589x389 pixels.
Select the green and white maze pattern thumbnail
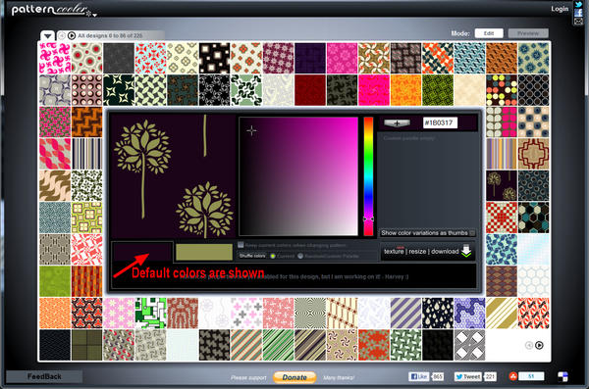coord(150,314)
